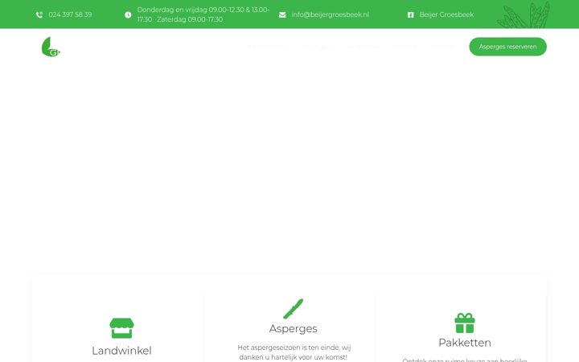Open the info@beijergroesbeek.nl email link
This screenshot has height=362, width=579.
[331, 14]
